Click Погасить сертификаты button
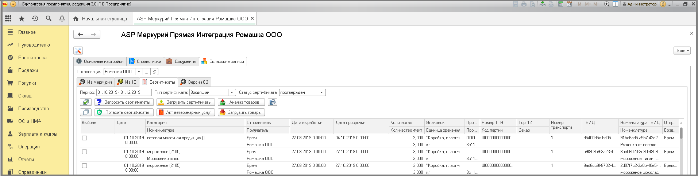This screenshot has height=176, width=698. click(124, 112)
